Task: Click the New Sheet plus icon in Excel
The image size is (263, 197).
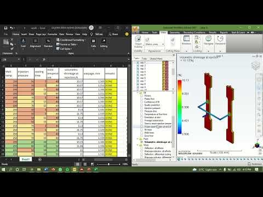Action: click(39, 160)
